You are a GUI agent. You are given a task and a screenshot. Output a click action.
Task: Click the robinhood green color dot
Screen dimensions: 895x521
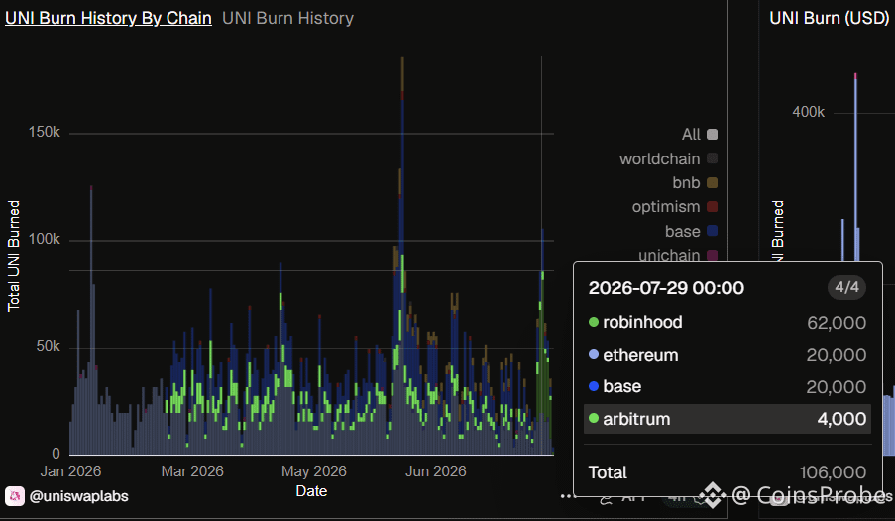594,323
